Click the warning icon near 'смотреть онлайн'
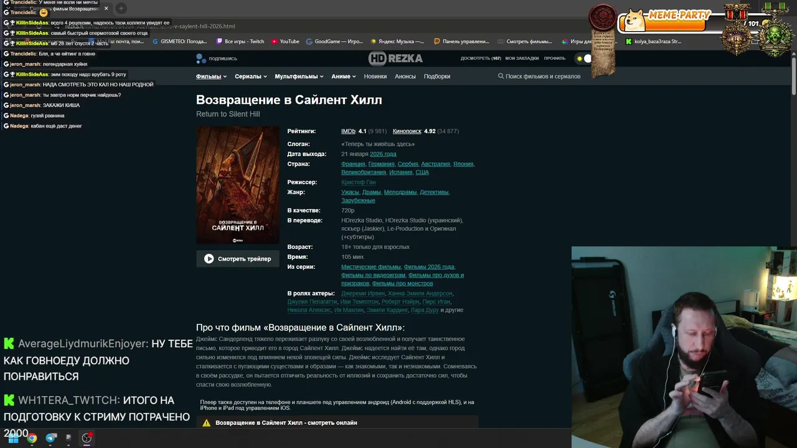Viewport: 797px width, 448px height. pyautogui.click(x=206, y=422)
